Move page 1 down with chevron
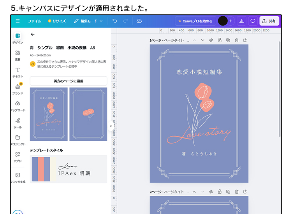292x214 pixels. tap(202, 40)
